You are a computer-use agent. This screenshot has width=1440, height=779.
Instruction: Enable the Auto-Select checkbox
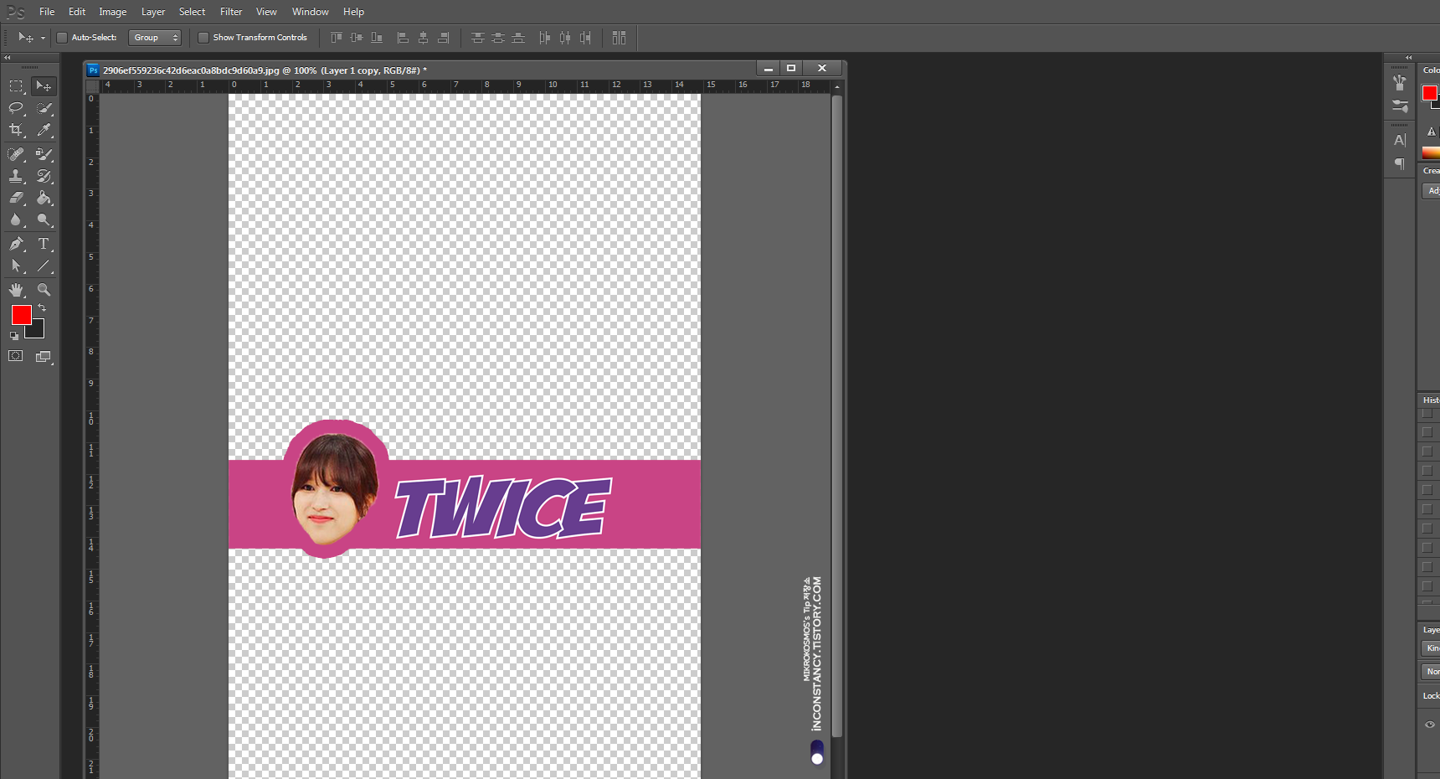click(62, 38)
